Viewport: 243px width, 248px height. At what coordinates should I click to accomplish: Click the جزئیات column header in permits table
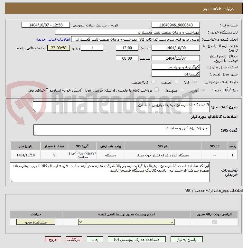(x=36, y=214)
